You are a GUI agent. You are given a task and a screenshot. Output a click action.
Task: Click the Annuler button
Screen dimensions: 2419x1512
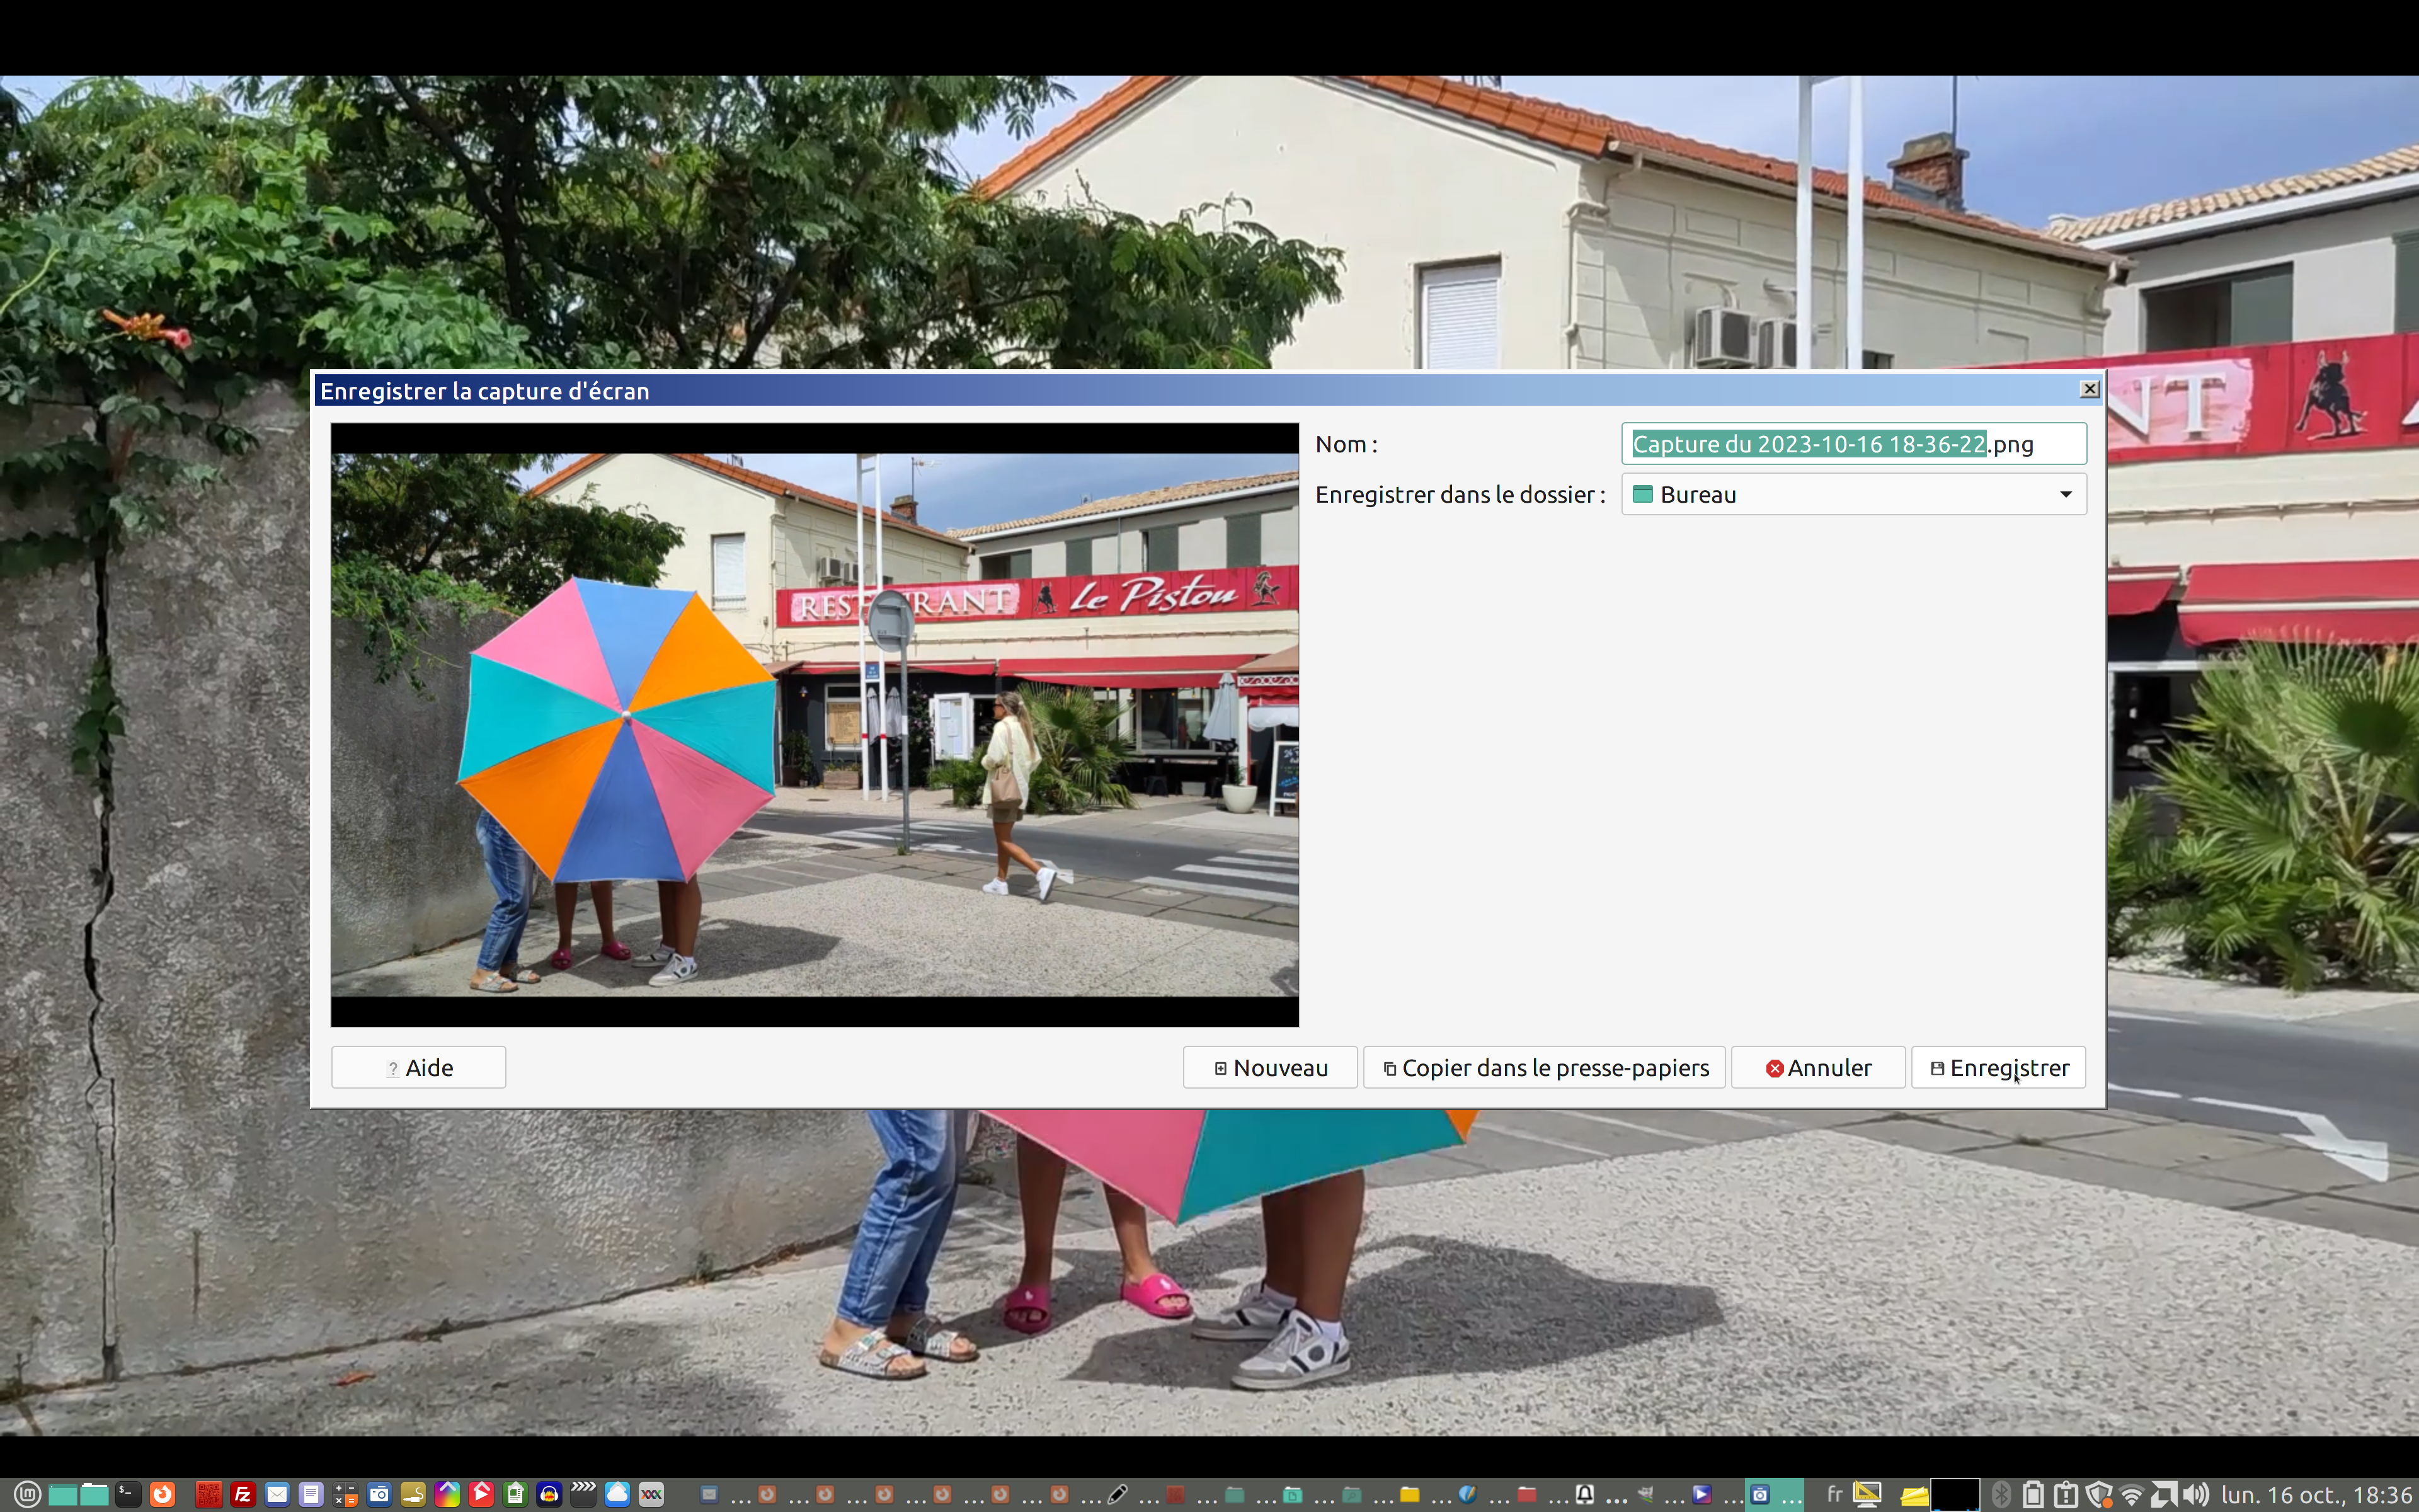[x=1817, y=1067]
